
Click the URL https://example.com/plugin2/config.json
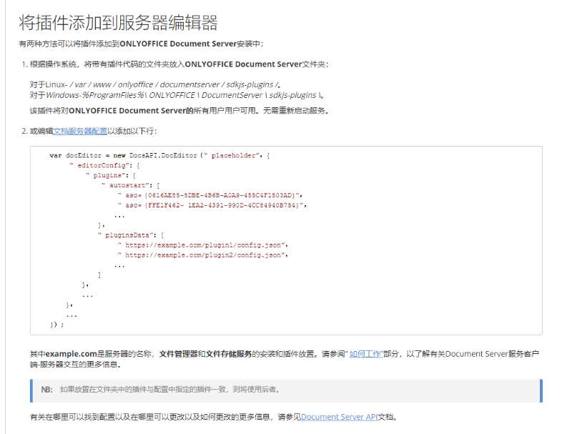[x=203, y=255]
